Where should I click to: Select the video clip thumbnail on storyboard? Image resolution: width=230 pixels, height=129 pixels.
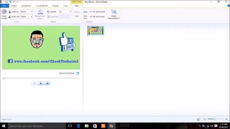[96, 30]
